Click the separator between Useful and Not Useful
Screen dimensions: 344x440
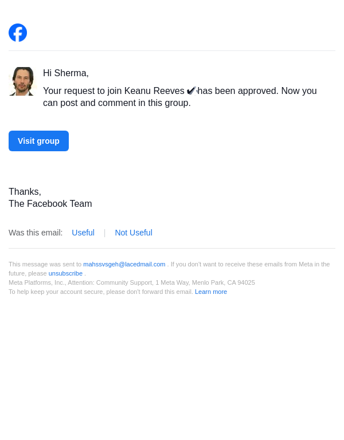[x=104, y=233]
